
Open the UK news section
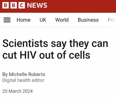(x=43, y=20)
